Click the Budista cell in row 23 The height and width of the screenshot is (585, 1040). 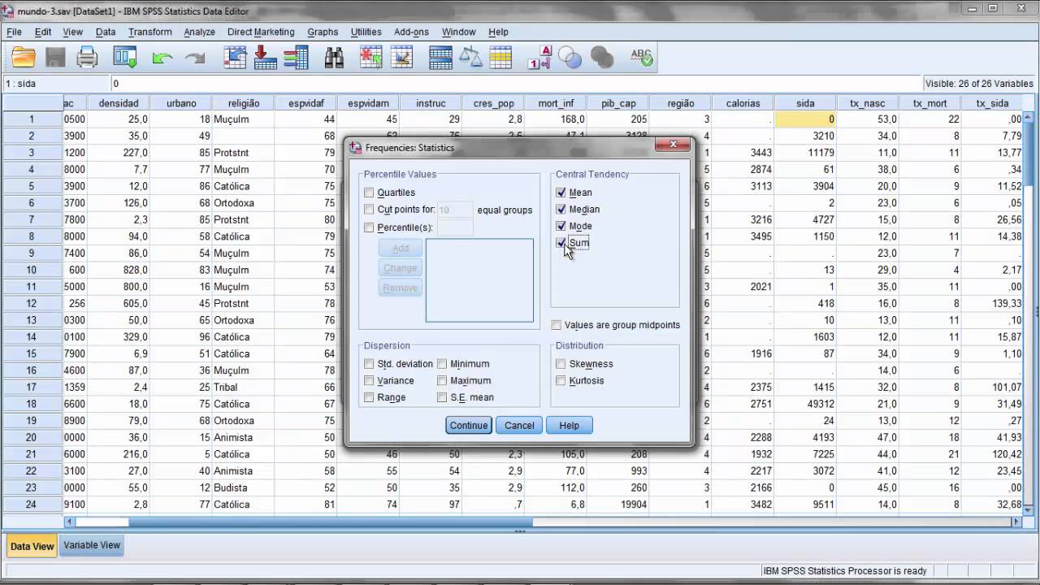243,487
